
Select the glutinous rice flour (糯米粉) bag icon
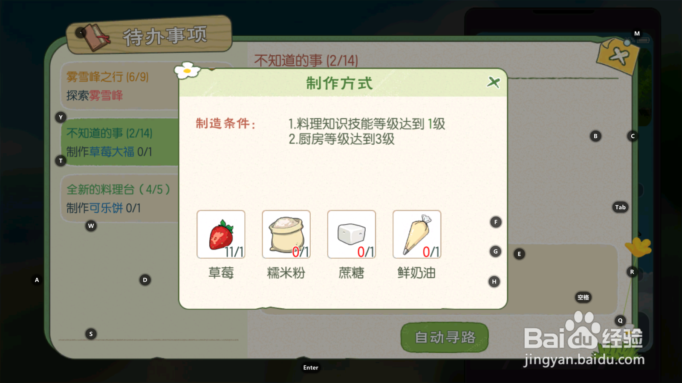coord(286,234)
